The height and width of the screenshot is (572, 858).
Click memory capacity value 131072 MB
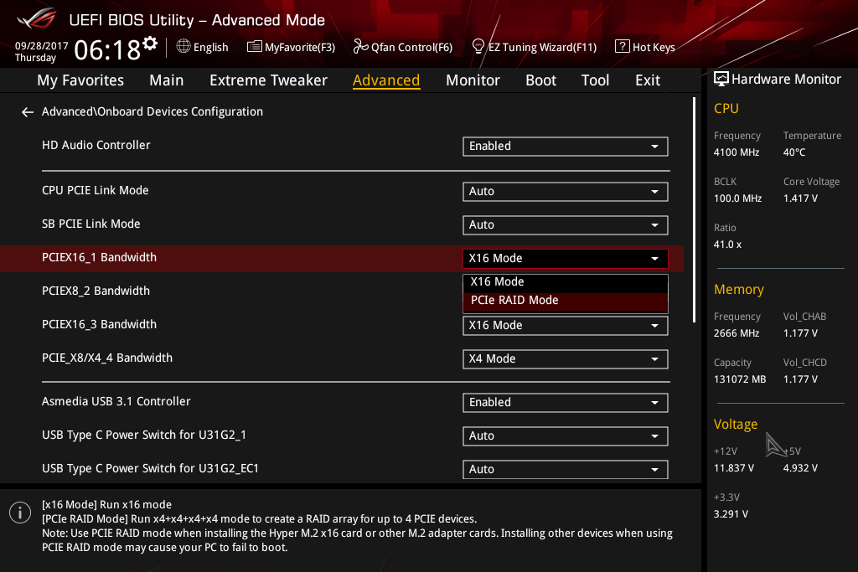tap(740, 379)
